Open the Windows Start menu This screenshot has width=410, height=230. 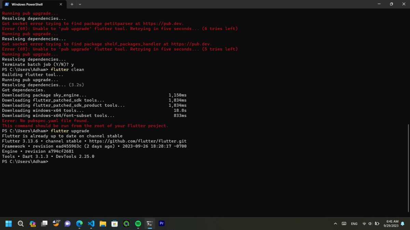click(x=9, y=224)
